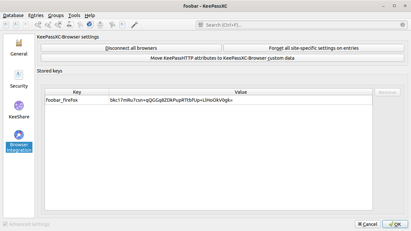Screen dimensions: 411x231
Task: Close the KeePassXC window
Action: click(405, 6)
